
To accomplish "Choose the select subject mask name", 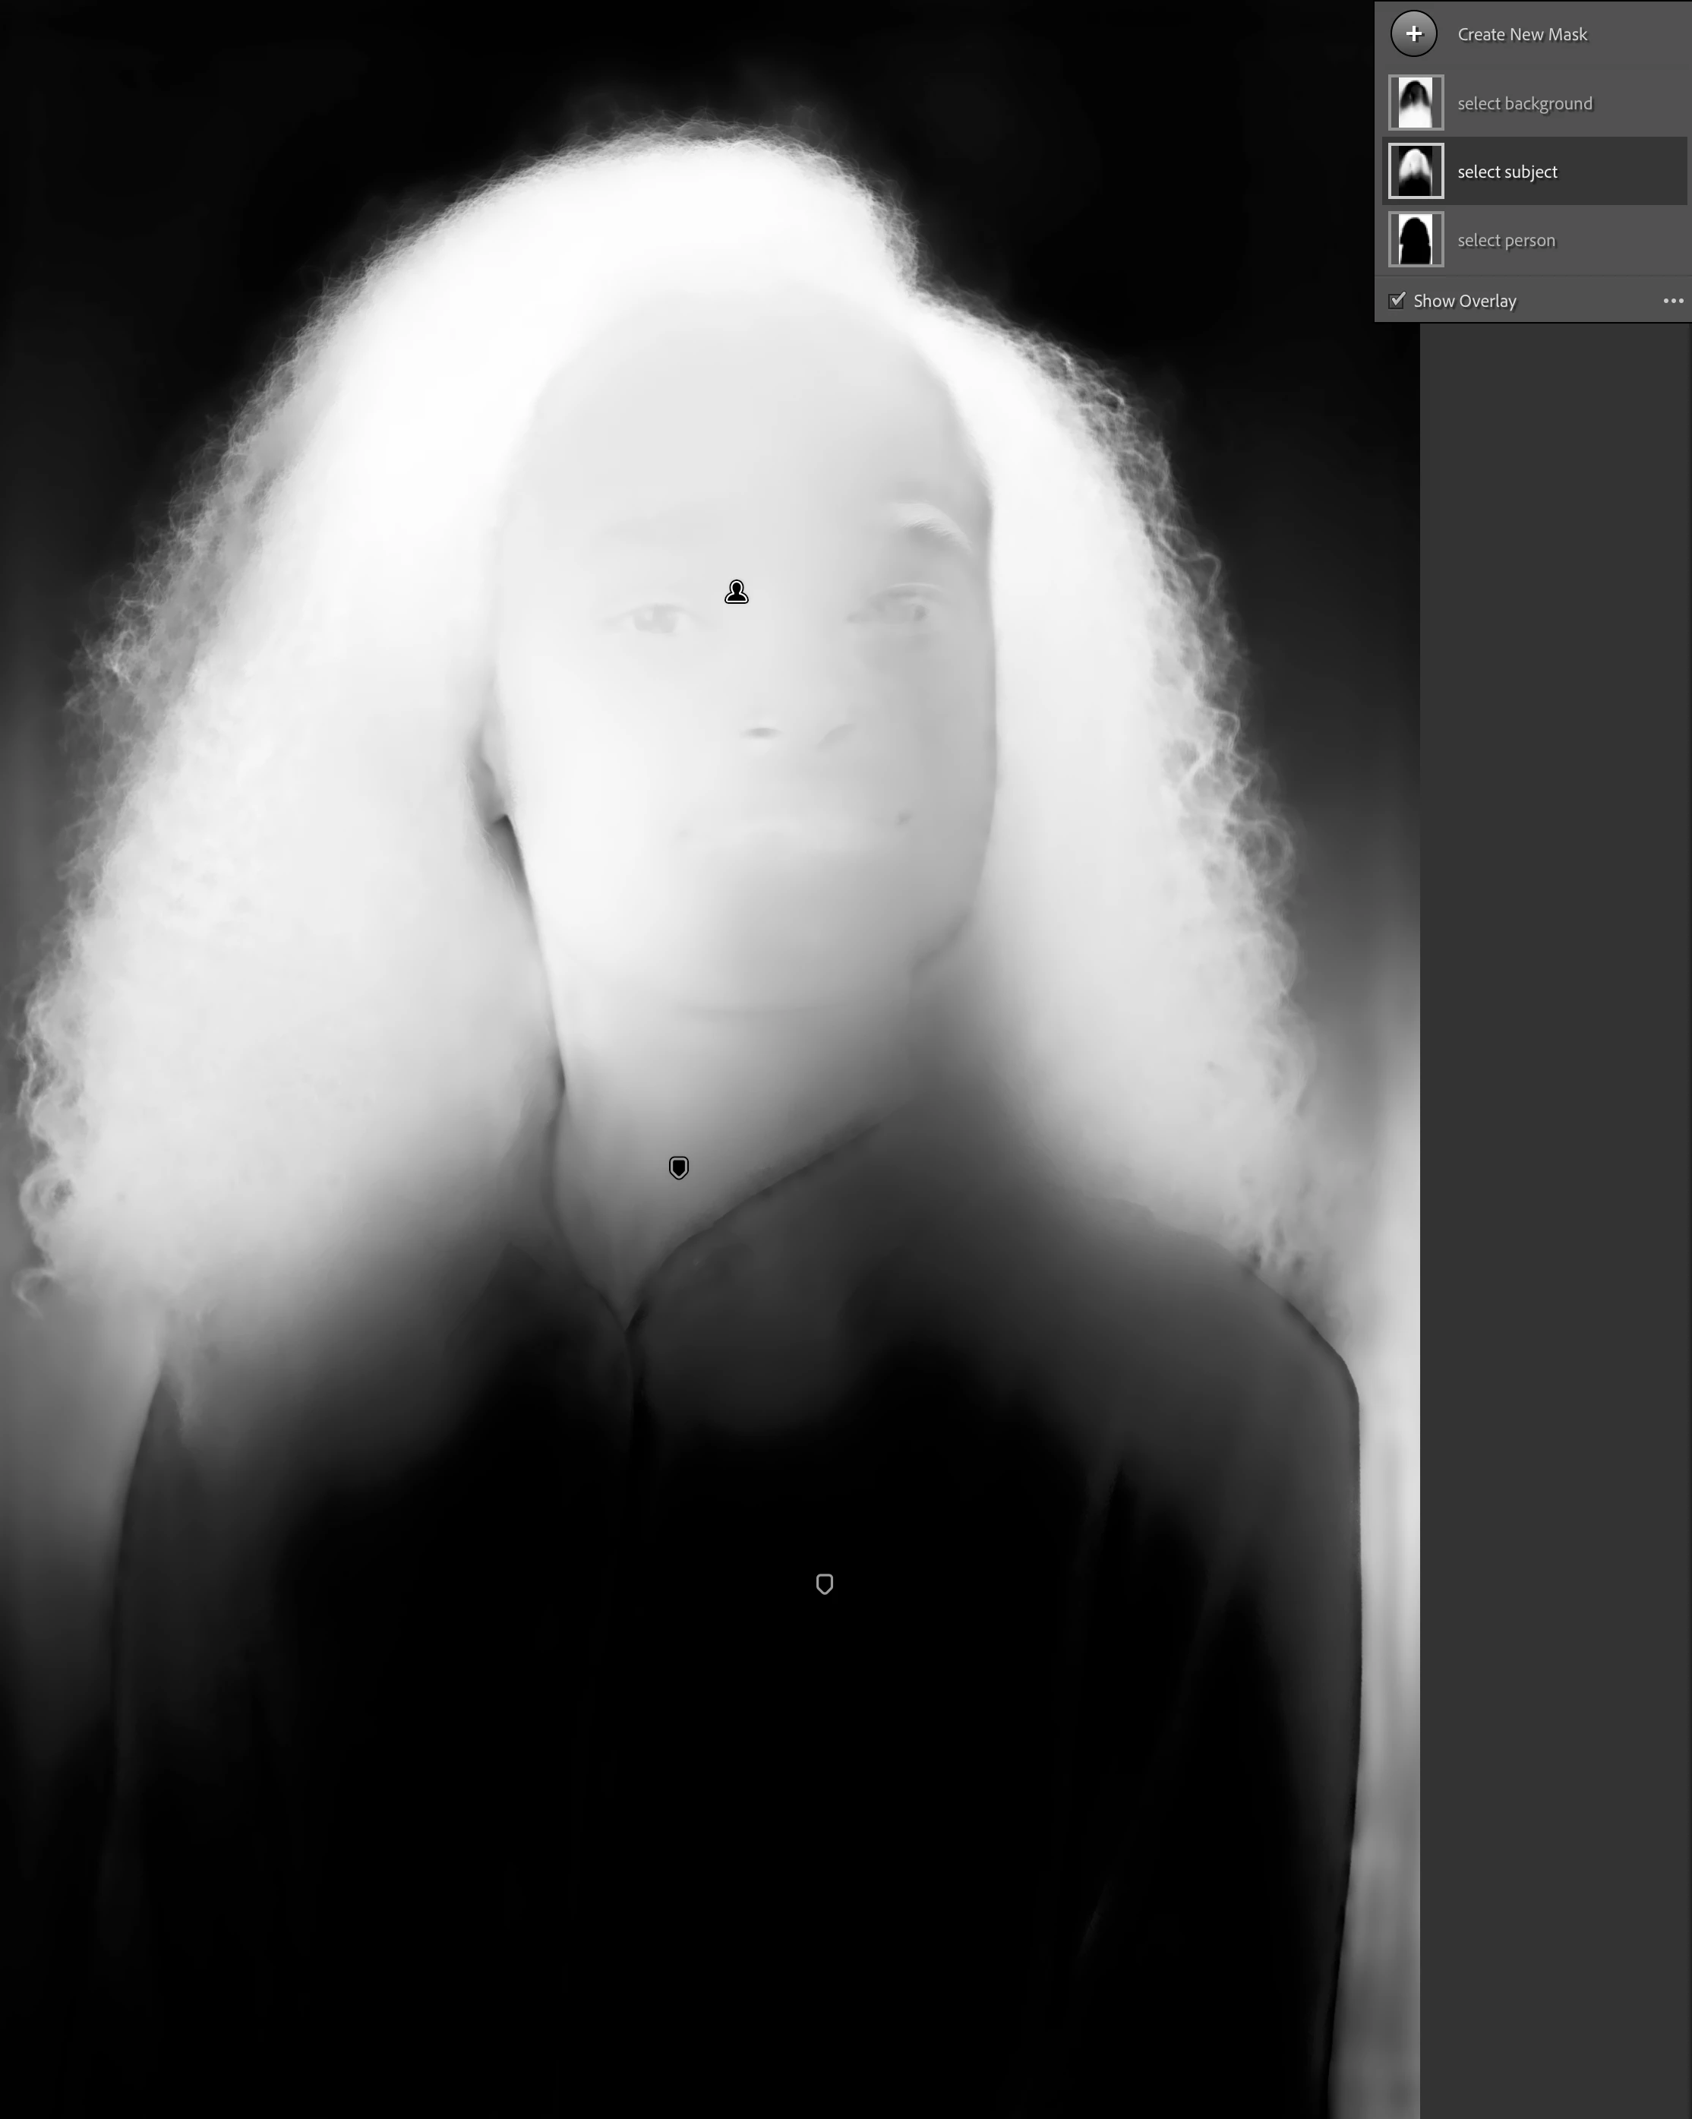I will coord(1507,172).
